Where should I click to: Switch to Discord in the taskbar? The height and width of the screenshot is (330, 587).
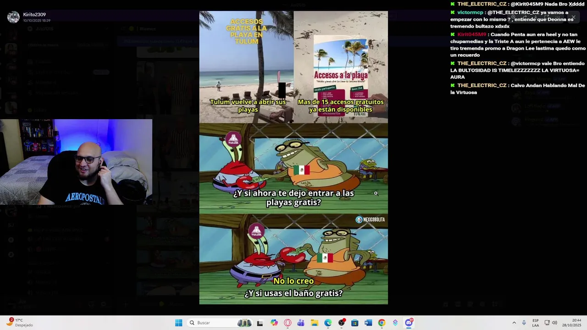coord(409,323)
